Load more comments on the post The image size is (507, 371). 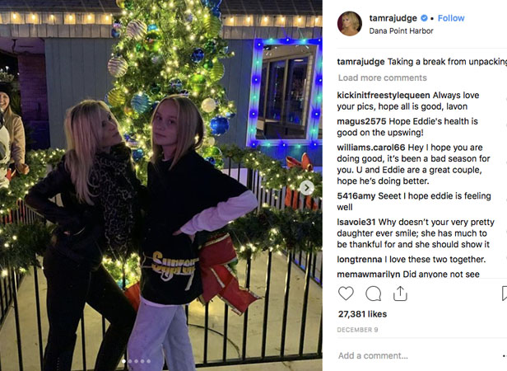[383, 77]
